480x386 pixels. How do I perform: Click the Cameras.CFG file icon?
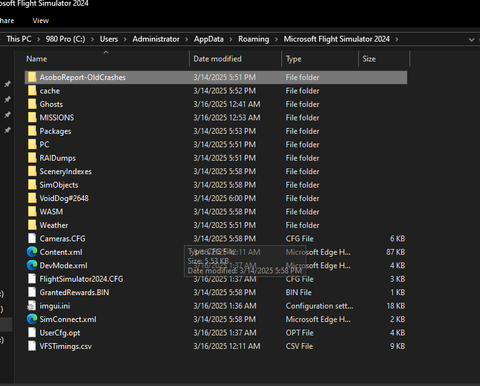click(x=32, y=239)
